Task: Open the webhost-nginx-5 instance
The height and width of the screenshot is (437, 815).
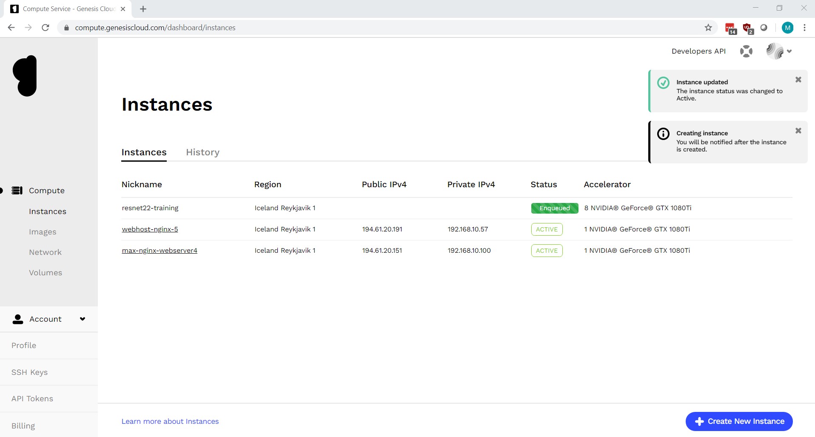Action: (150, 229)
